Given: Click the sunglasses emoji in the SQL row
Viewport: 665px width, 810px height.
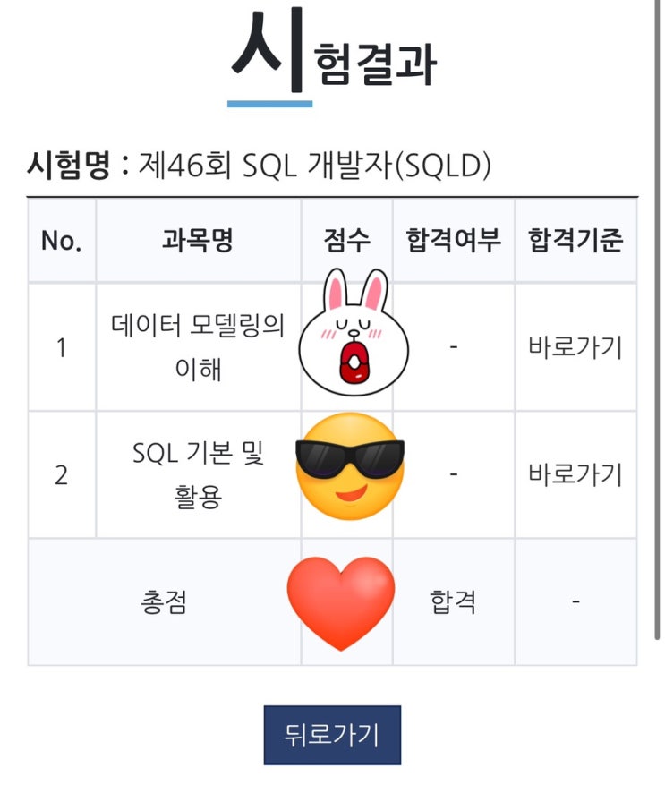Looking at the screenshot, I should point(350,467).
